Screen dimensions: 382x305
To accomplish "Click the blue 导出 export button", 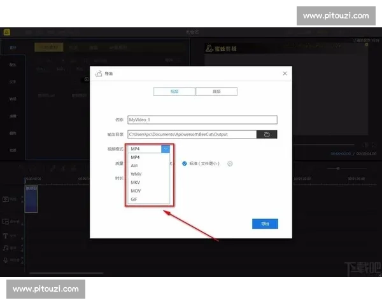I will point(265,224).
